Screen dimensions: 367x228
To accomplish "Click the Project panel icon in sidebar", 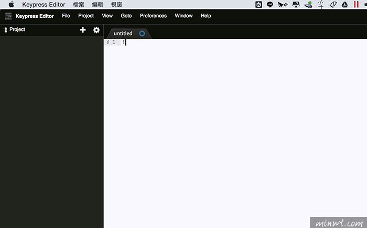I will (x=5, y=30).
